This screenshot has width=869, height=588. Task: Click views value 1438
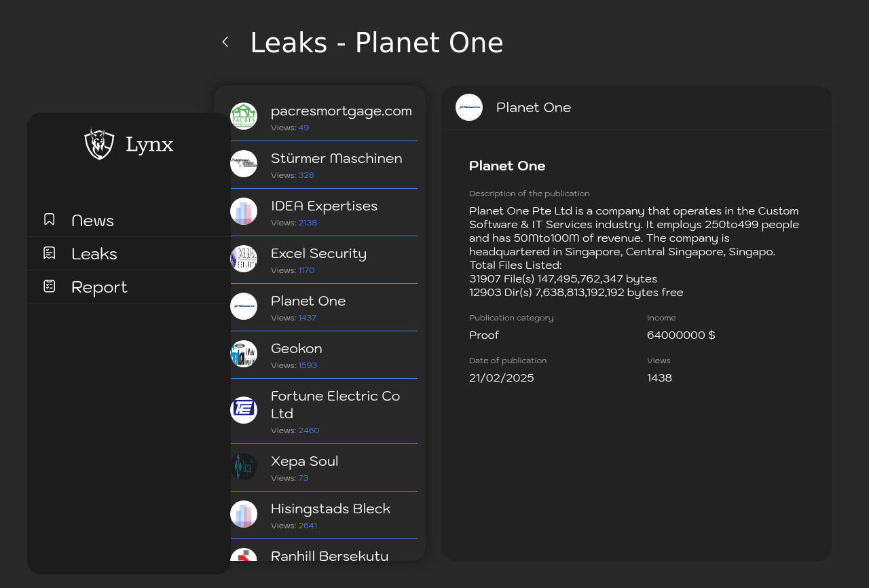[x=659, y=378]
